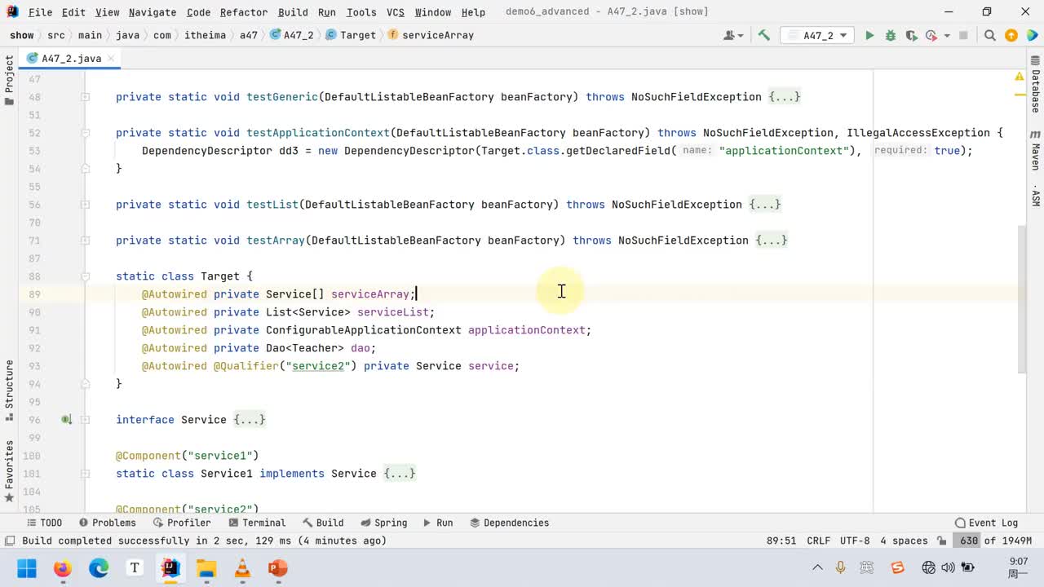Click the microphone tray icon
The height and width of the screenshot is (587, 1044).
click(x=841, y=567)
